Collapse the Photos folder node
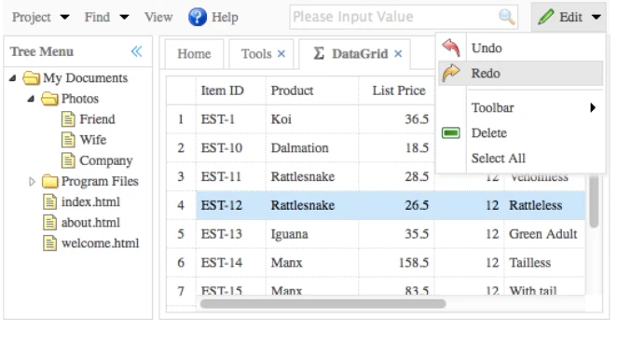 pos(31,99)
